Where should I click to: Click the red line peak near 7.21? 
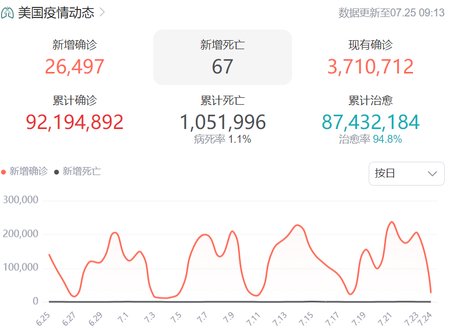point(391,222)
